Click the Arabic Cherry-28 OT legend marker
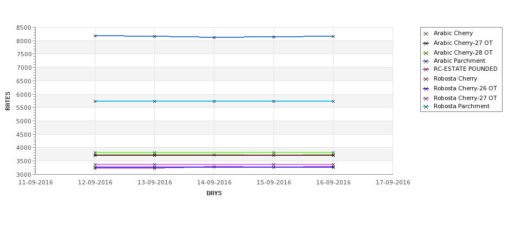This screenshot has width=528, height=232. (426, 53)
